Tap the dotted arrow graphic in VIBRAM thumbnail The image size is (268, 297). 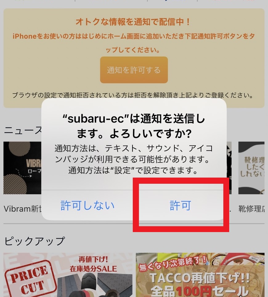24,173
